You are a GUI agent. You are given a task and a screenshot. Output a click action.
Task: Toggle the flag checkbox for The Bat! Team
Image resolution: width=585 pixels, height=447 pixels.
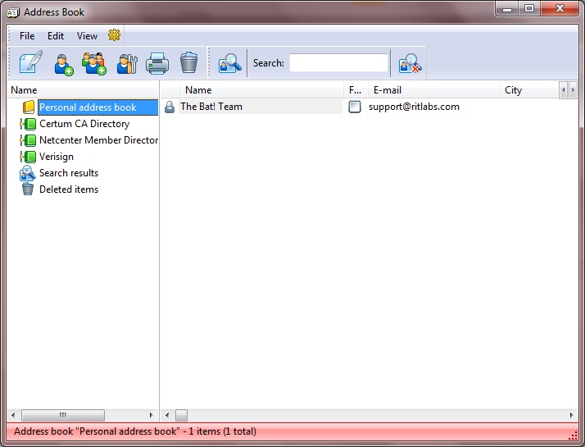pos(355,107)
